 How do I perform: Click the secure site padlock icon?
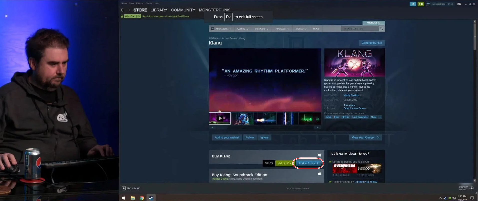coord(122,16)
